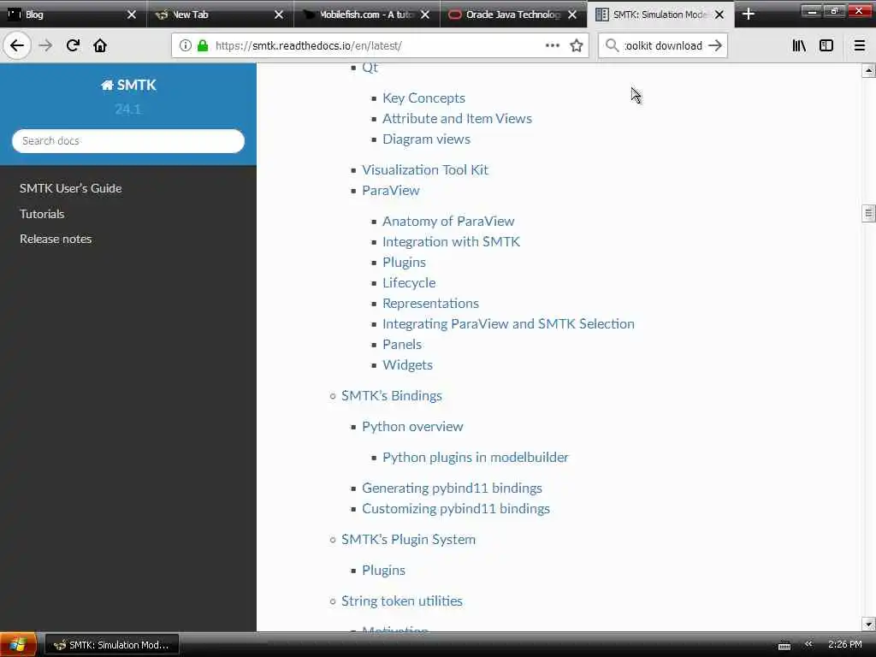The height and width of the screenshot is (657, 876).
Task: Open Release notes in the sidebar
Action: 56,240
